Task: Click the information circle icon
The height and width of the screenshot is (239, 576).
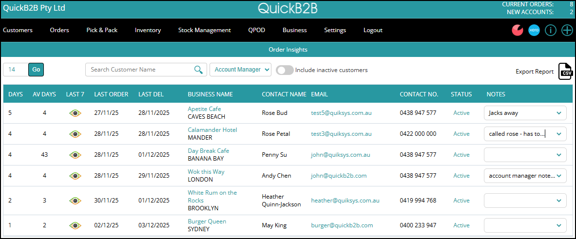Action: [551, 30]
